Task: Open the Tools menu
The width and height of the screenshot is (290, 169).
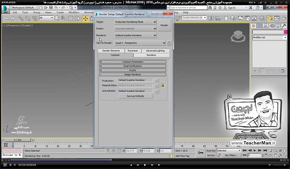Action: [x=25, y=12]
